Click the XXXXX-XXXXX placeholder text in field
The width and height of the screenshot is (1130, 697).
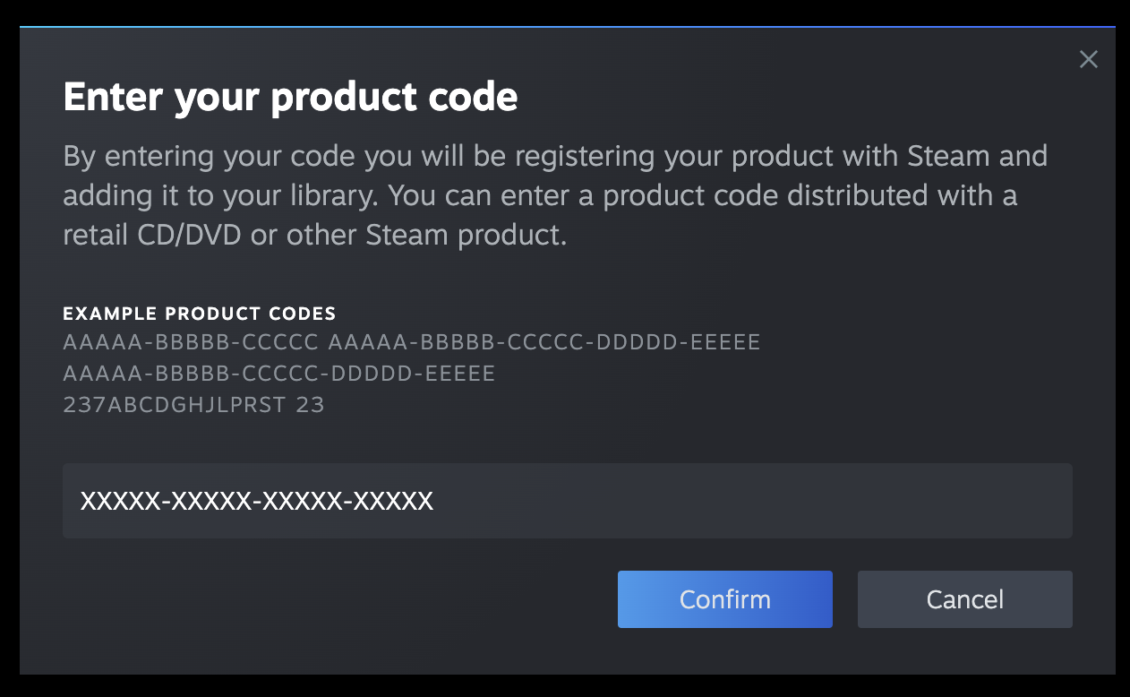[256, 501]
